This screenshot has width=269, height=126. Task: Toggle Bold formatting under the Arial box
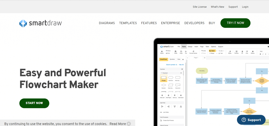tap(260, 54)
